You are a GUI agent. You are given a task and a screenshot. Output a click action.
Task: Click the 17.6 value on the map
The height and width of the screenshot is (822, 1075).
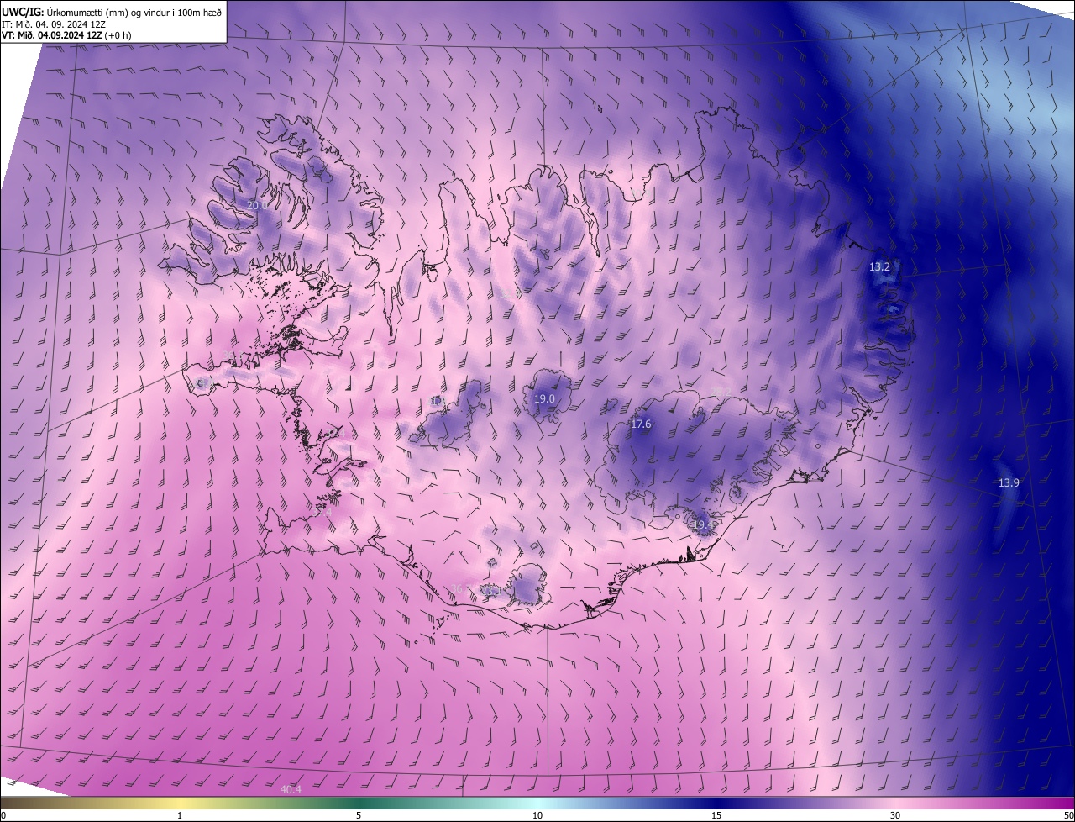click(x=641, y=424)
